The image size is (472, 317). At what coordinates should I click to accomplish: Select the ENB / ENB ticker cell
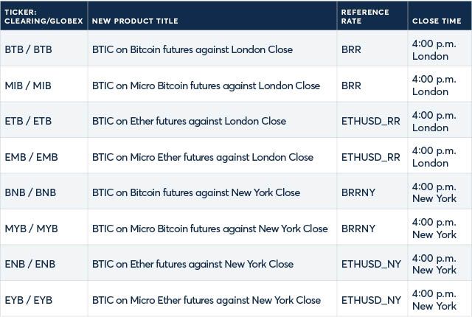tap(30, 264)
